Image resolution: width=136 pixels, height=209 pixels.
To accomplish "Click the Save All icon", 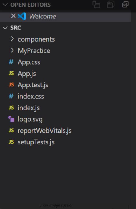I will point(111,5).
